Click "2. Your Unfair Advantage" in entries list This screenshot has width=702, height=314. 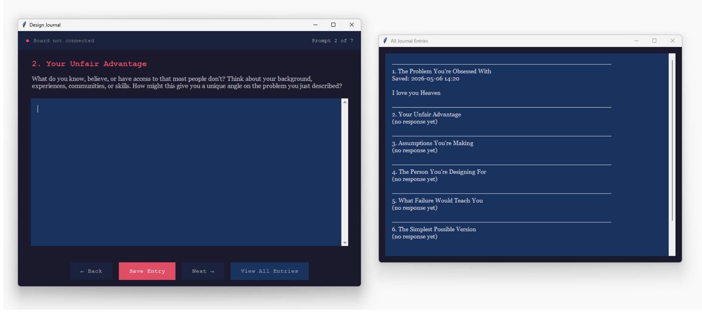426,114
